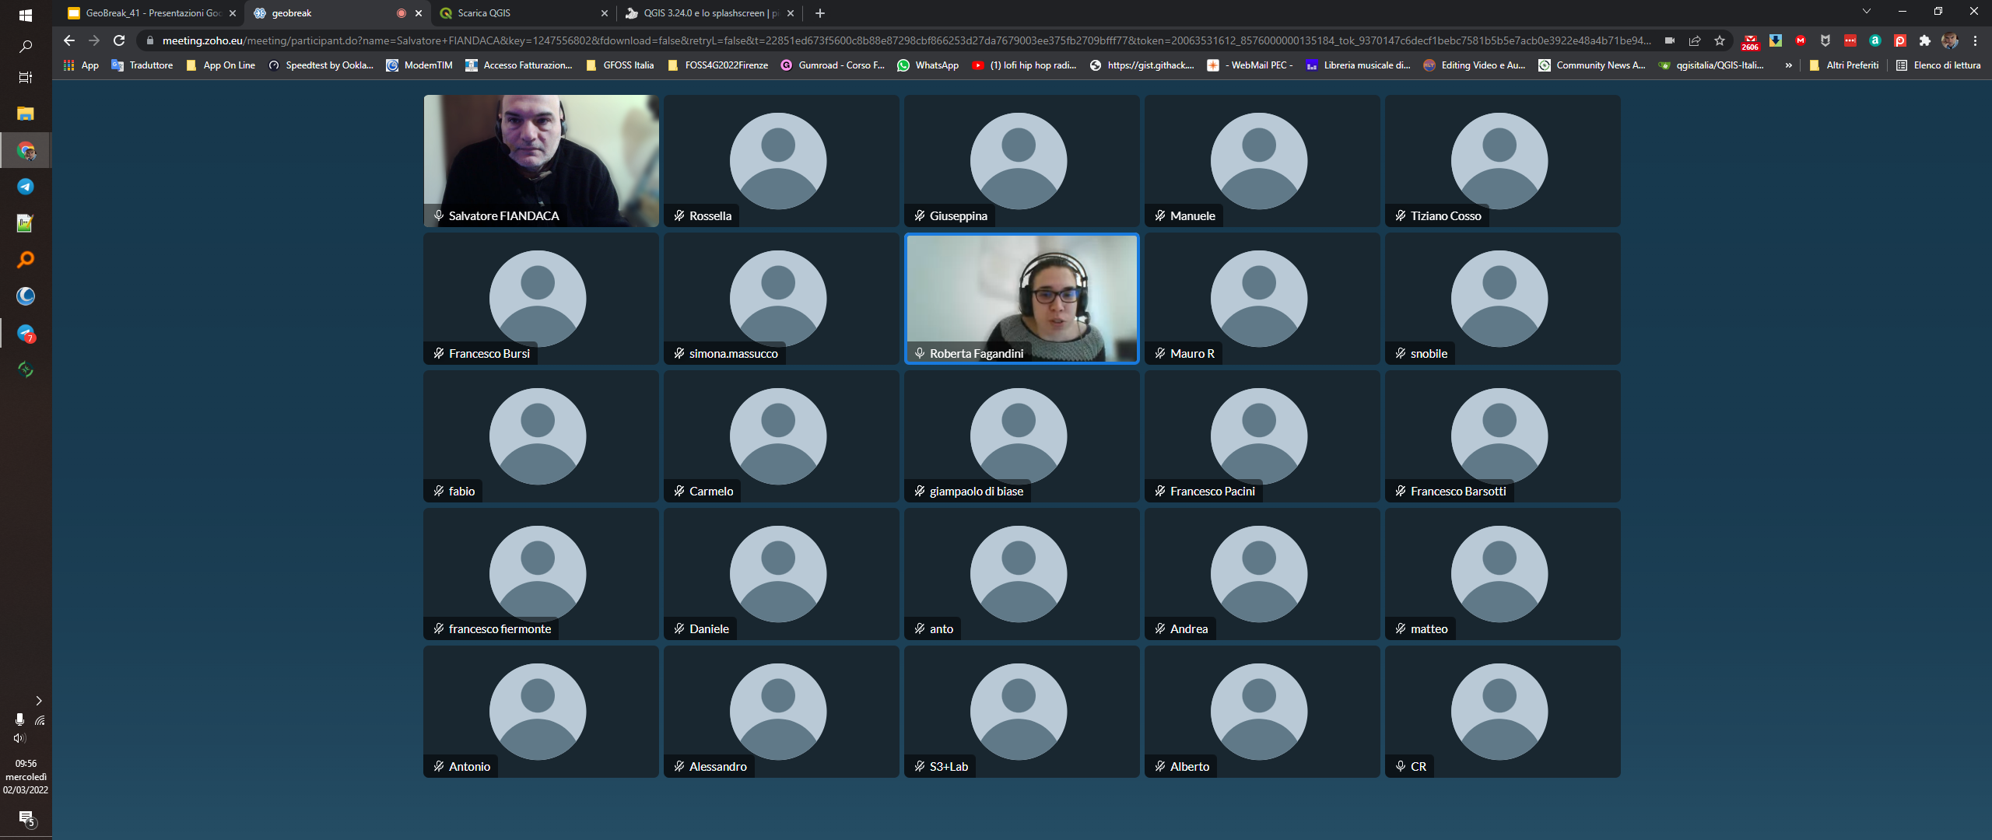Expand the taskbar hidden icons arrow
Image resolution: width=1992 pixels, height=840 pixels.
click(x=39, y=701)
